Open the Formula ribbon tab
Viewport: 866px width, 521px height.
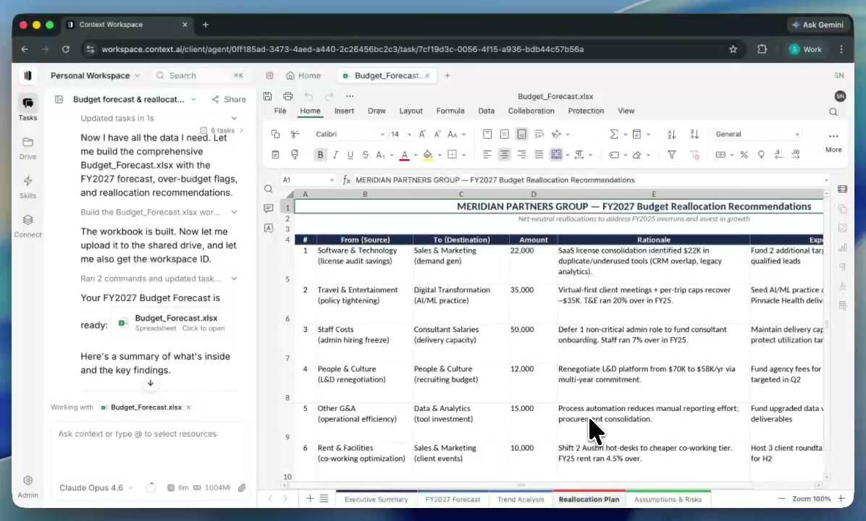click(x=450, y=111)
